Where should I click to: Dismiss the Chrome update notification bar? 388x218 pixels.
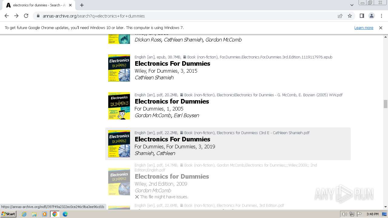[381, 28]
